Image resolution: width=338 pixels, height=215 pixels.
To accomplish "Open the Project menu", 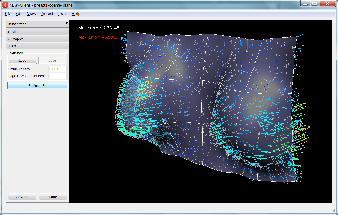I will [47, 14].
